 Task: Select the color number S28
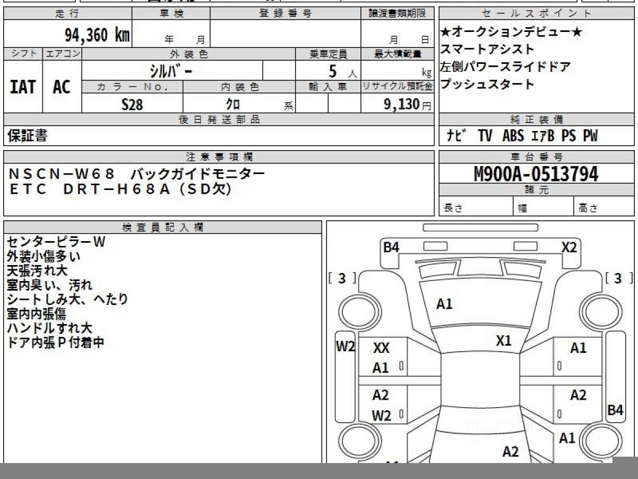point(132,104)
